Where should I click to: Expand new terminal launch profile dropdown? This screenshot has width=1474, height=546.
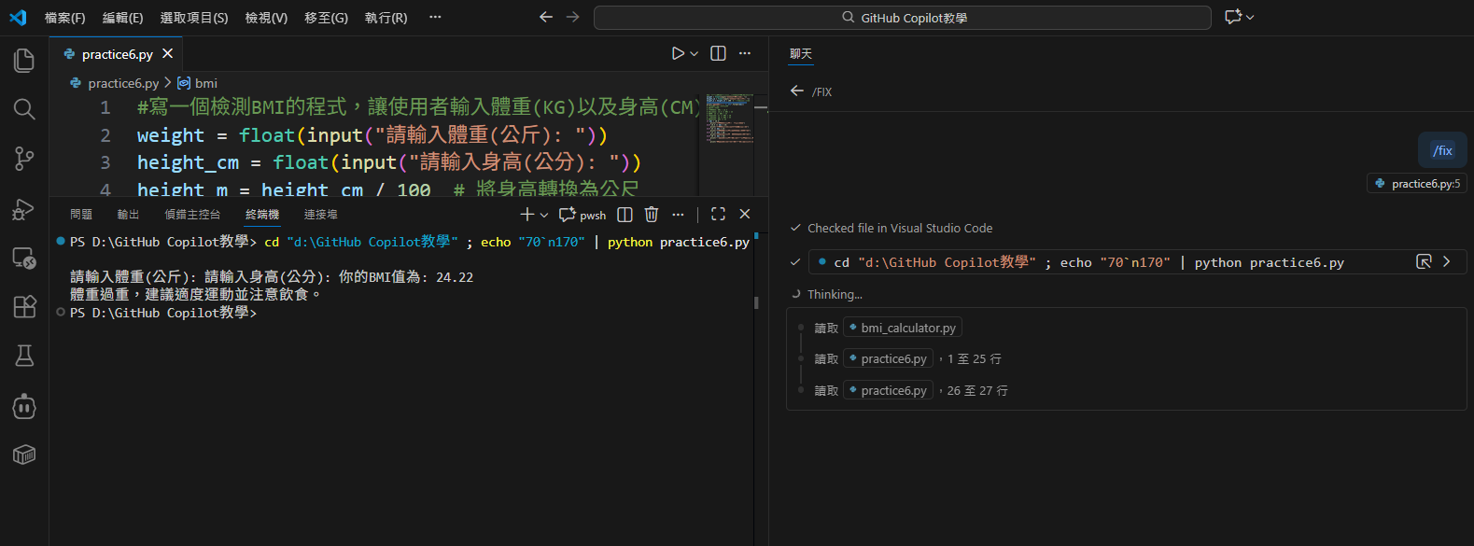tap(544, 215)
